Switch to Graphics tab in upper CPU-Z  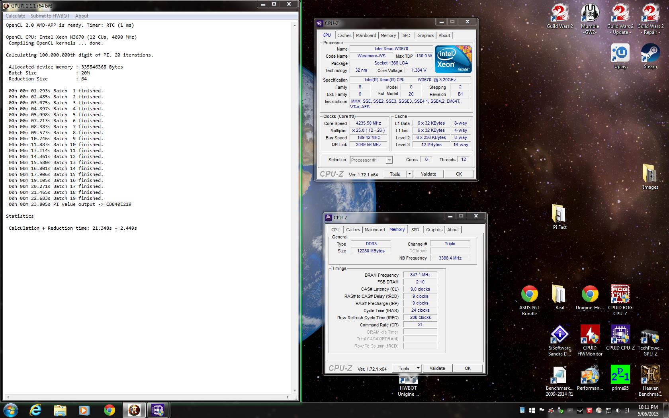[x=425, y=35]
